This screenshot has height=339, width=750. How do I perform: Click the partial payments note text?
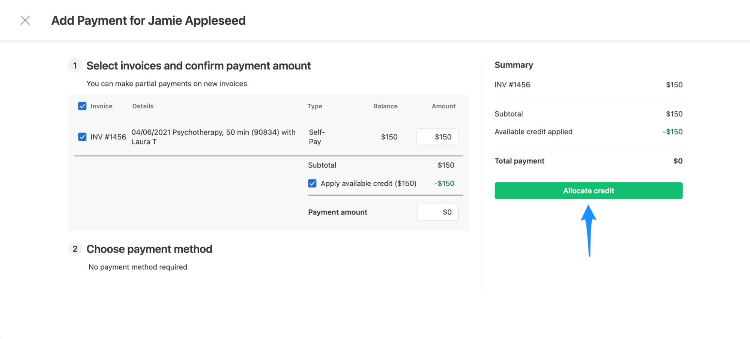167,84
